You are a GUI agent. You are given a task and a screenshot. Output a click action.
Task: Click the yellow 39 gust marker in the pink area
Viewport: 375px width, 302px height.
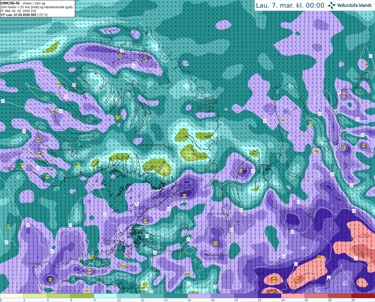click(x=319, y=257)
